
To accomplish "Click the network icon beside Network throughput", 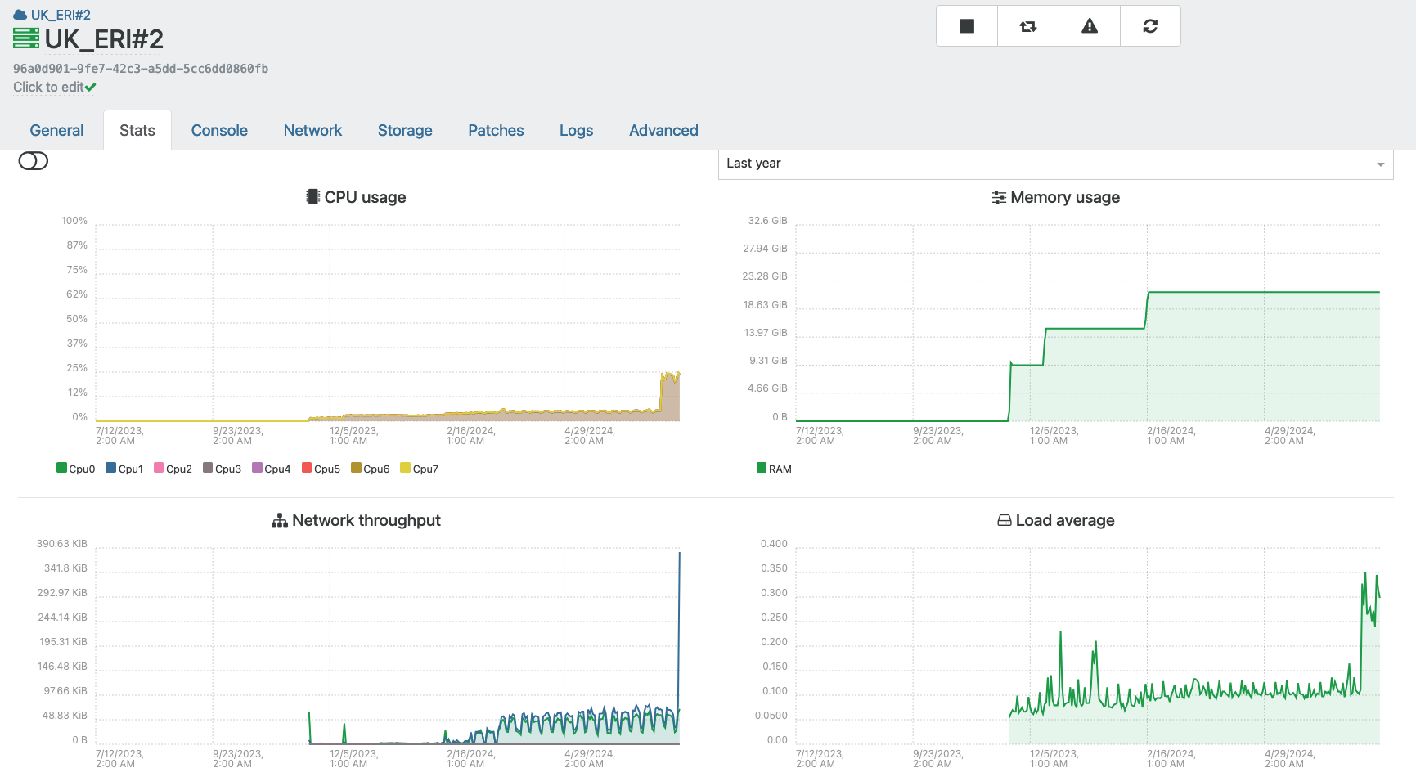I will click(280, 520).
